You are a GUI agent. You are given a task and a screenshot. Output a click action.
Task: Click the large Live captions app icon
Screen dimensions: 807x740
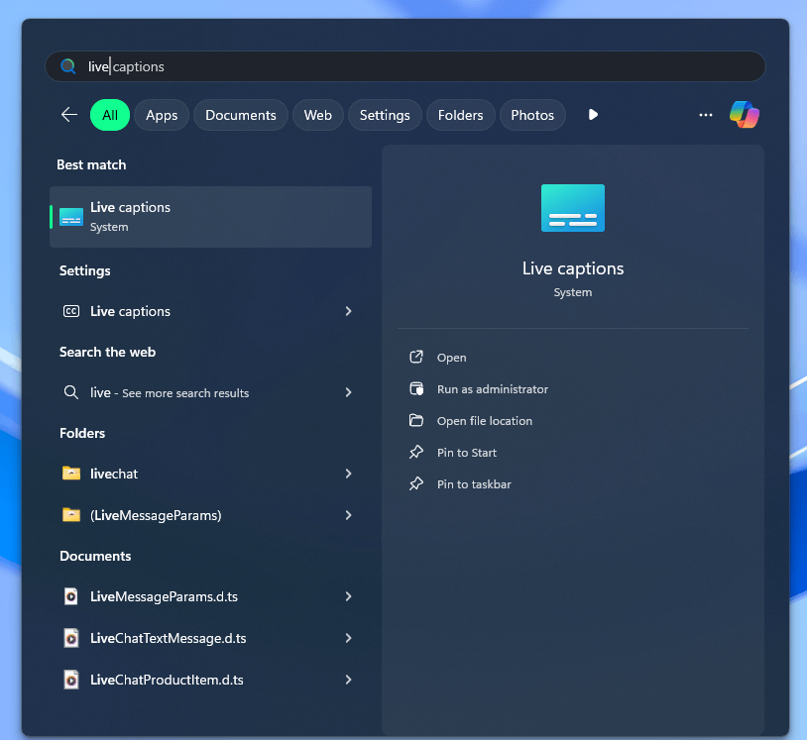(x=573, y=208)
